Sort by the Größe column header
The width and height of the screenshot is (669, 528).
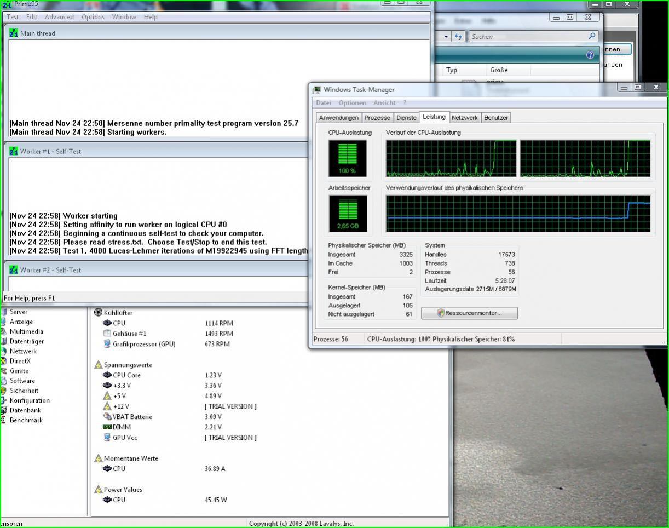[x=499, y=70]
